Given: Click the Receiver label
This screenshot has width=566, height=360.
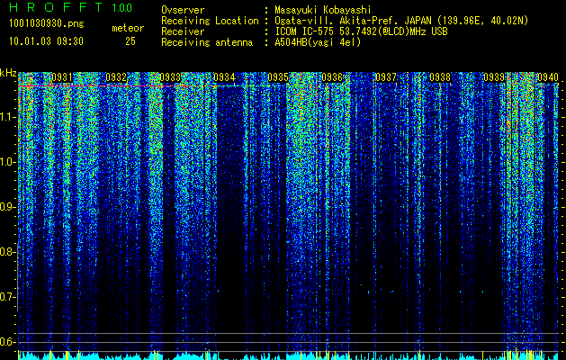Looking at the screenshot, I should click(x=183, y=31).
